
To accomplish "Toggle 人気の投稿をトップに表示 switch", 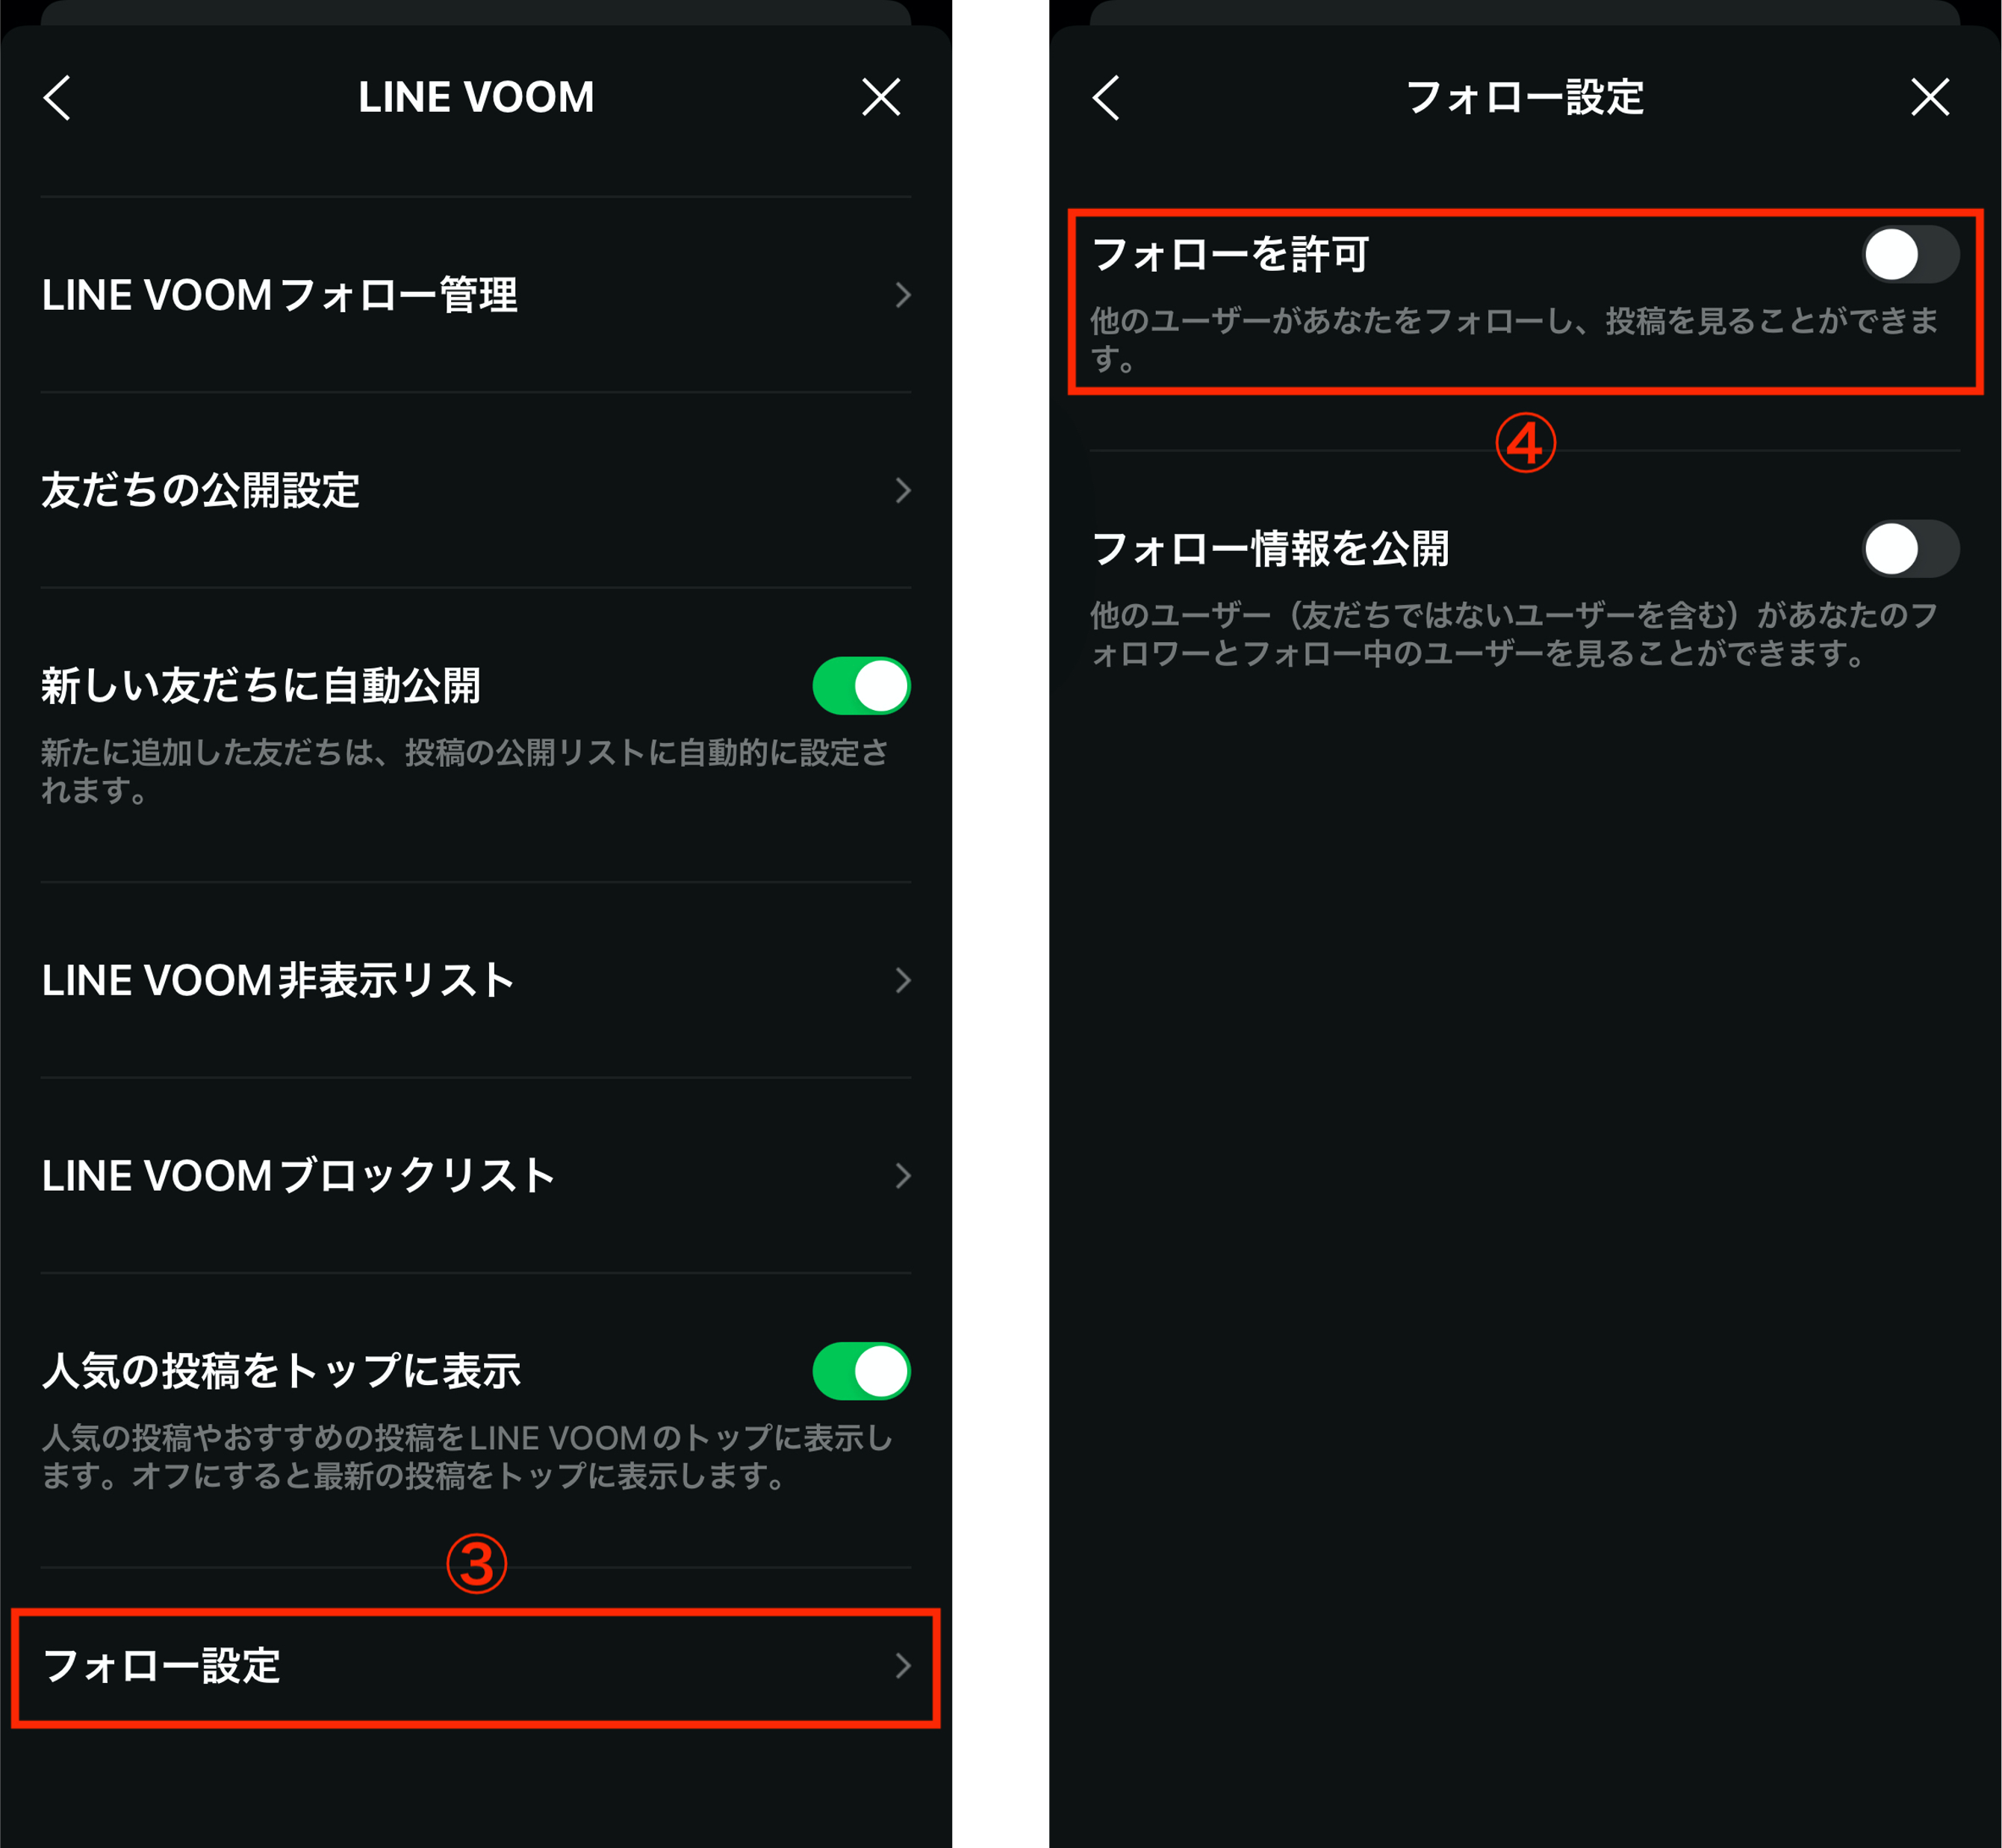I will coord(861,1371).
